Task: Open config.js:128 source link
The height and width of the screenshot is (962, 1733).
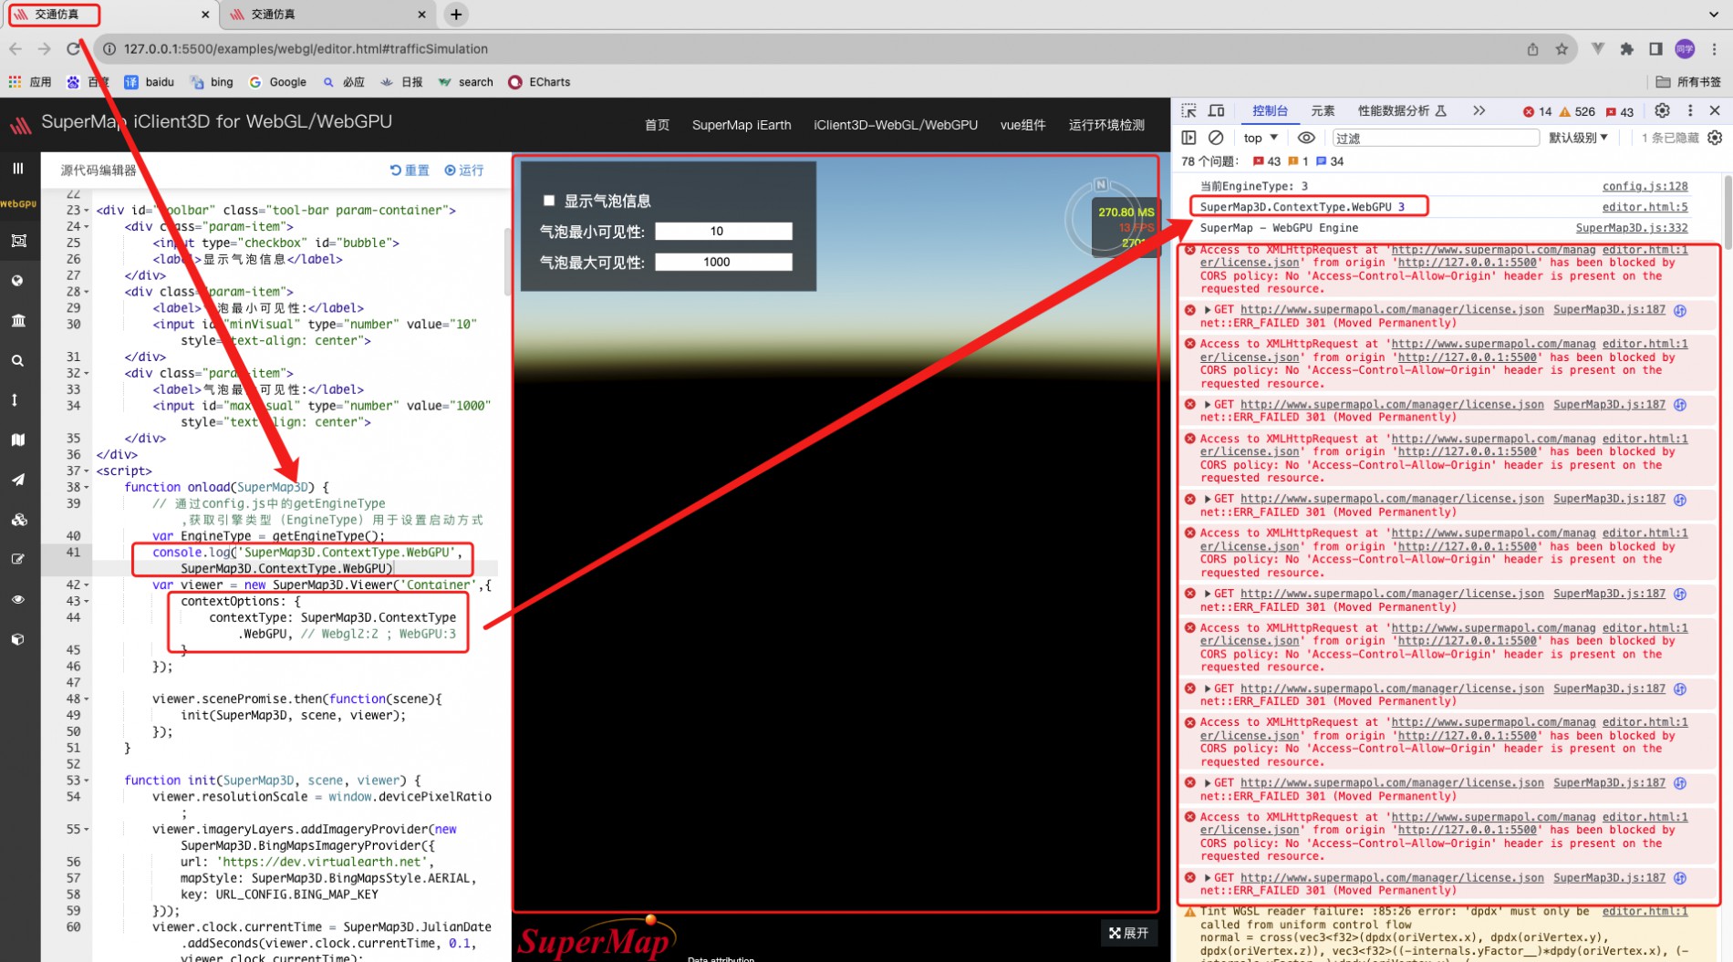Action: [1645, 186]
